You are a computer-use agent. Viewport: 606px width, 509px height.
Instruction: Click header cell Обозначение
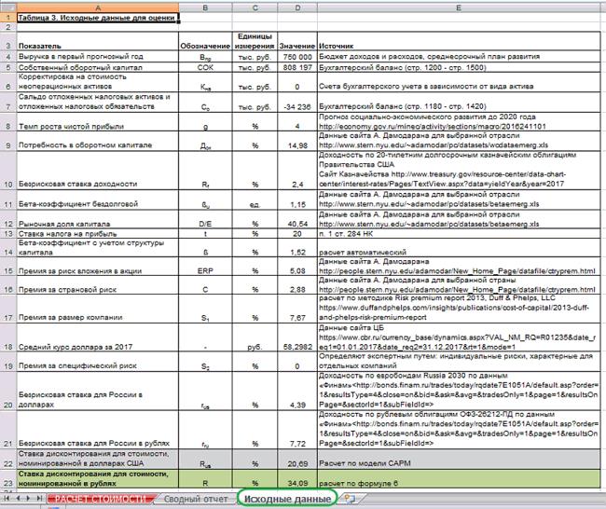pyautogui.click(x=205, y=41)
